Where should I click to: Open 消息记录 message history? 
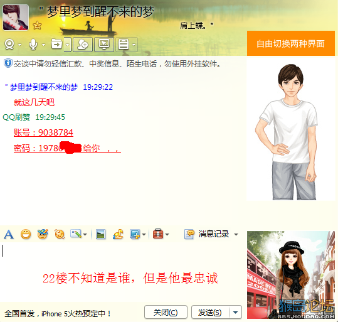tap(206, 234)
